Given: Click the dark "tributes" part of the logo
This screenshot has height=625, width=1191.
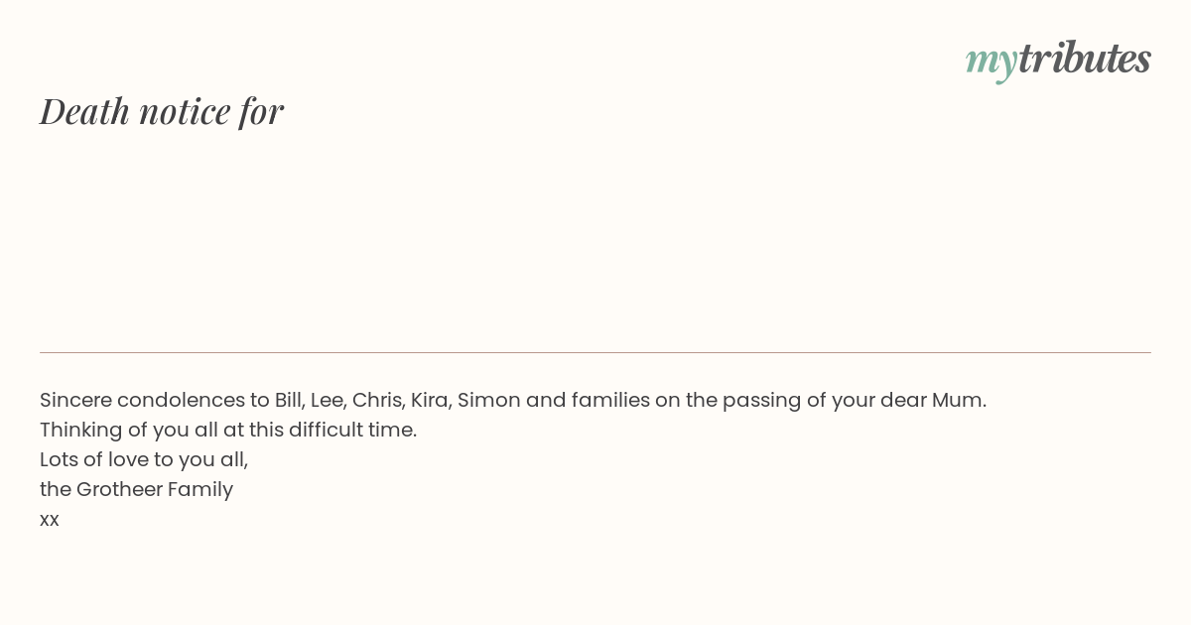Looking at the screenshot, I should (1085, 58).
